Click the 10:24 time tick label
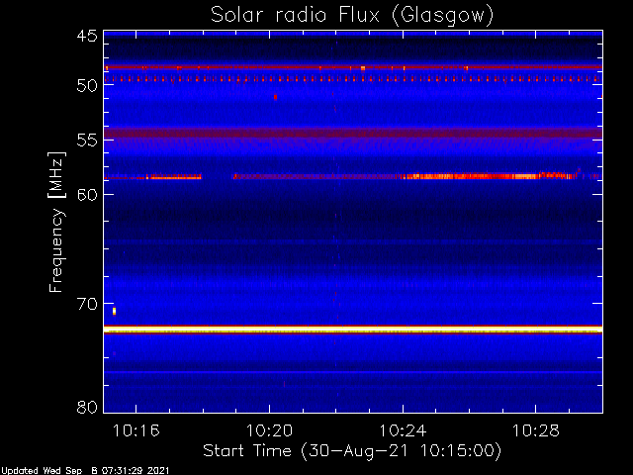The height and width of the screenshot is (475, 633). 403,431
